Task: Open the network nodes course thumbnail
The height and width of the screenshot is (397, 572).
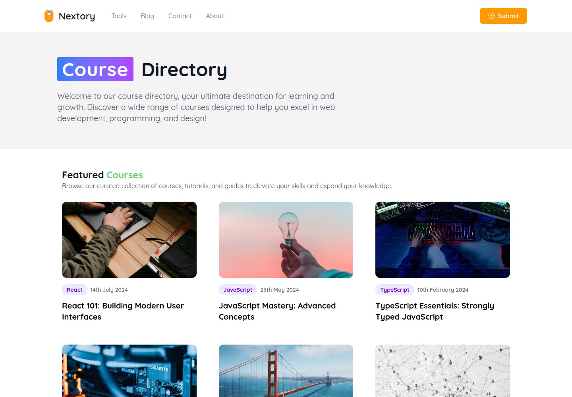Action: point(443,371)
